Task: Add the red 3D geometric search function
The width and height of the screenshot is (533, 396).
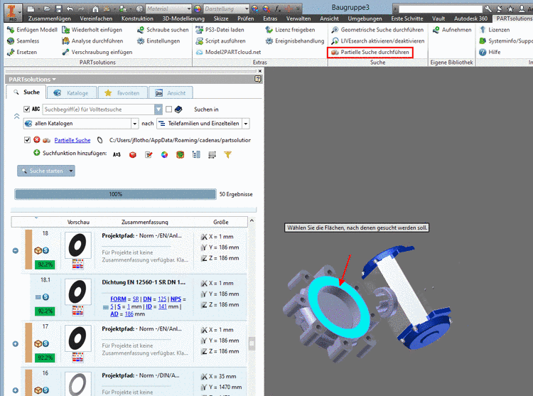Action: tap(133, 155)
